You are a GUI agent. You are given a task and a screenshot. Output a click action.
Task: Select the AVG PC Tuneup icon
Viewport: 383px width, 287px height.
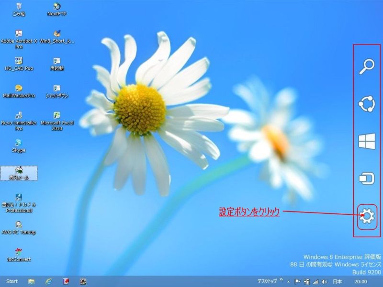click(x=19, y=225)
